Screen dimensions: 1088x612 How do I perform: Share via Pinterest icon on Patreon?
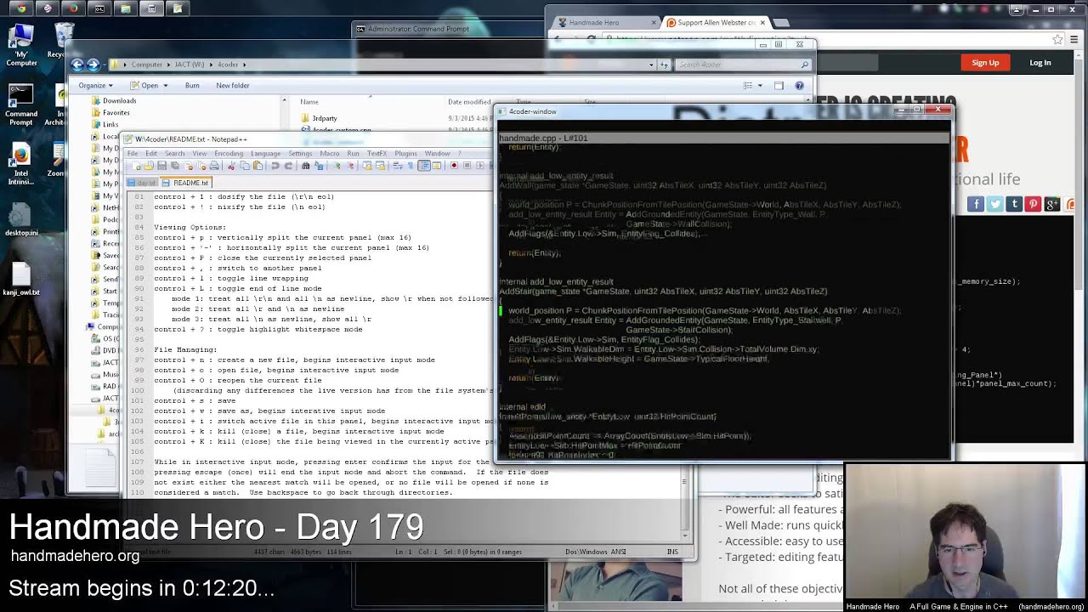click(x=1033, y=204)
